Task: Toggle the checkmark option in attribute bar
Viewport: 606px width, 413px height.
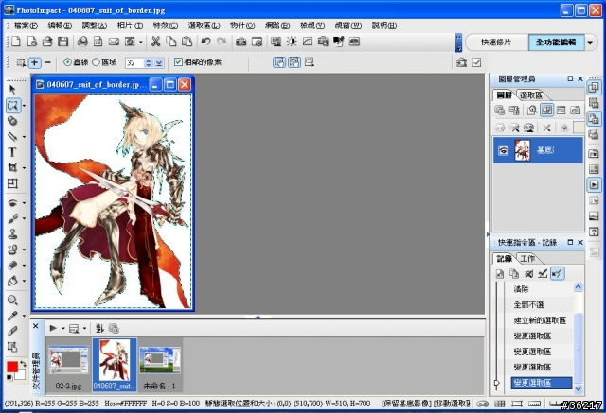Action: tap(477, 62)
